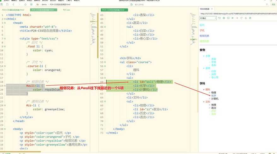The image size is (277, 154).
Task: Collapse the ul fold on line 46
Action: click(105, 27)
